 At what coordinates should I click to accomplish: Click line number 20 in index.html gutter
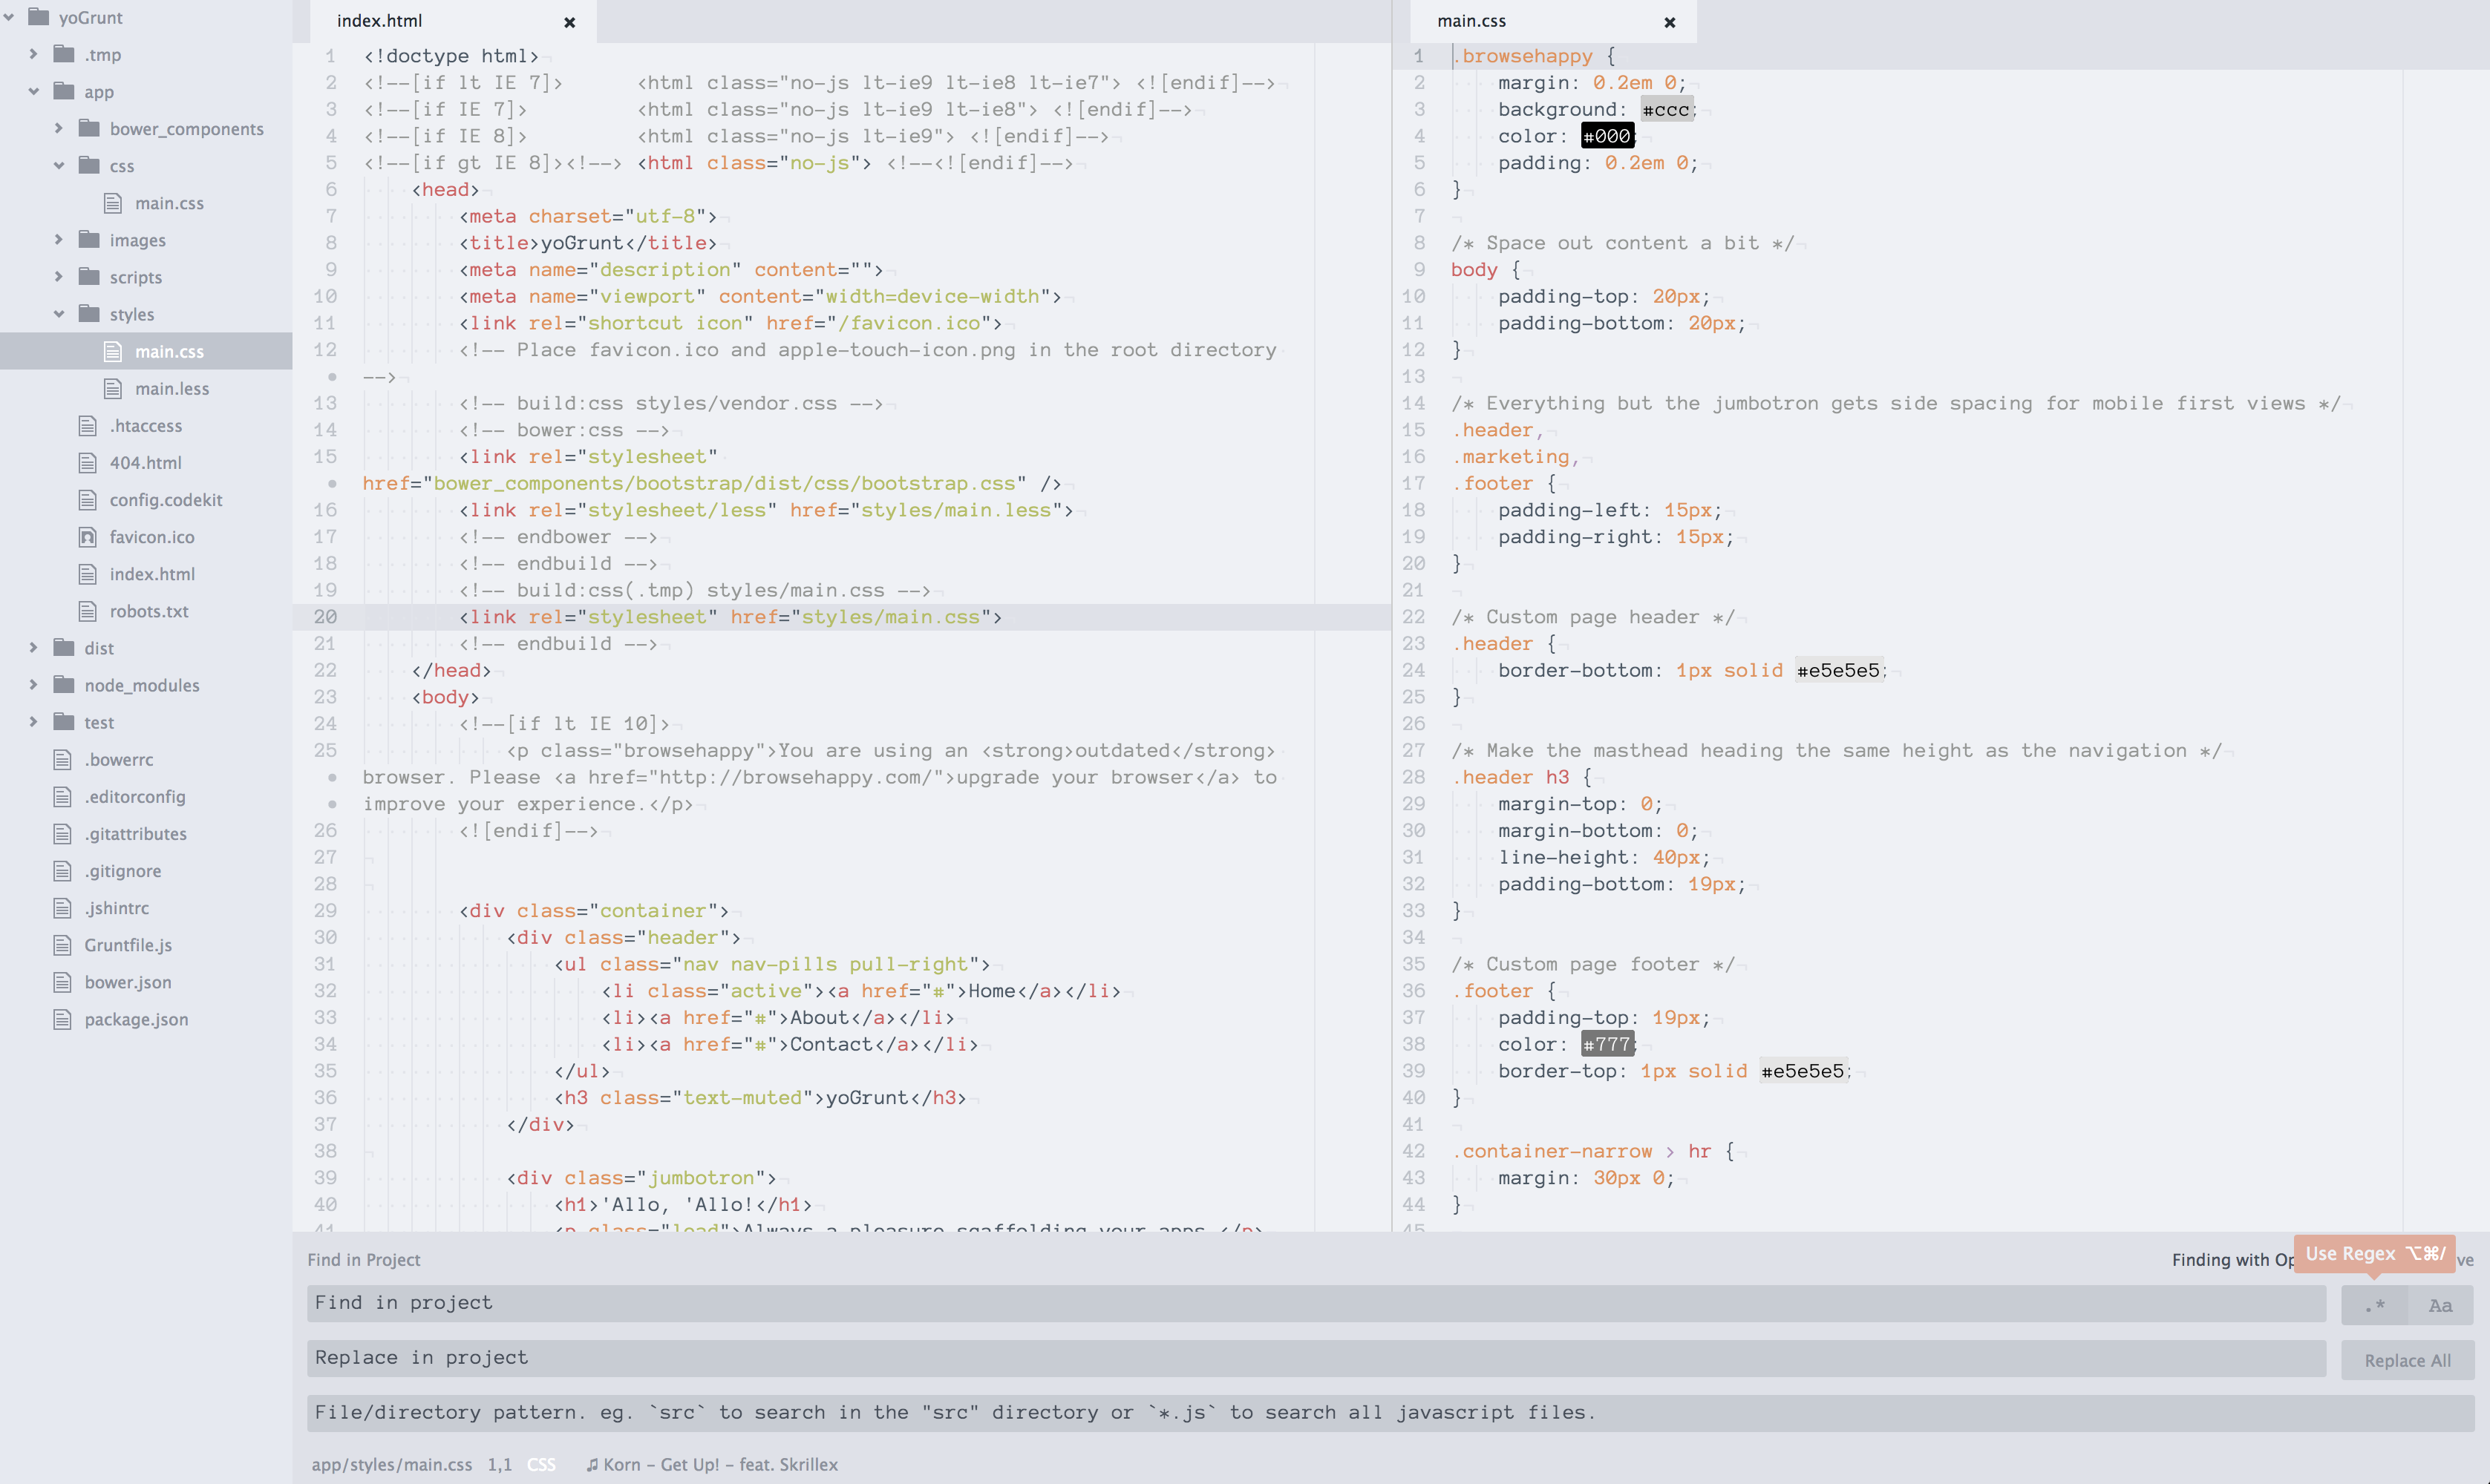pyautogui.click(x=325, y=617)
